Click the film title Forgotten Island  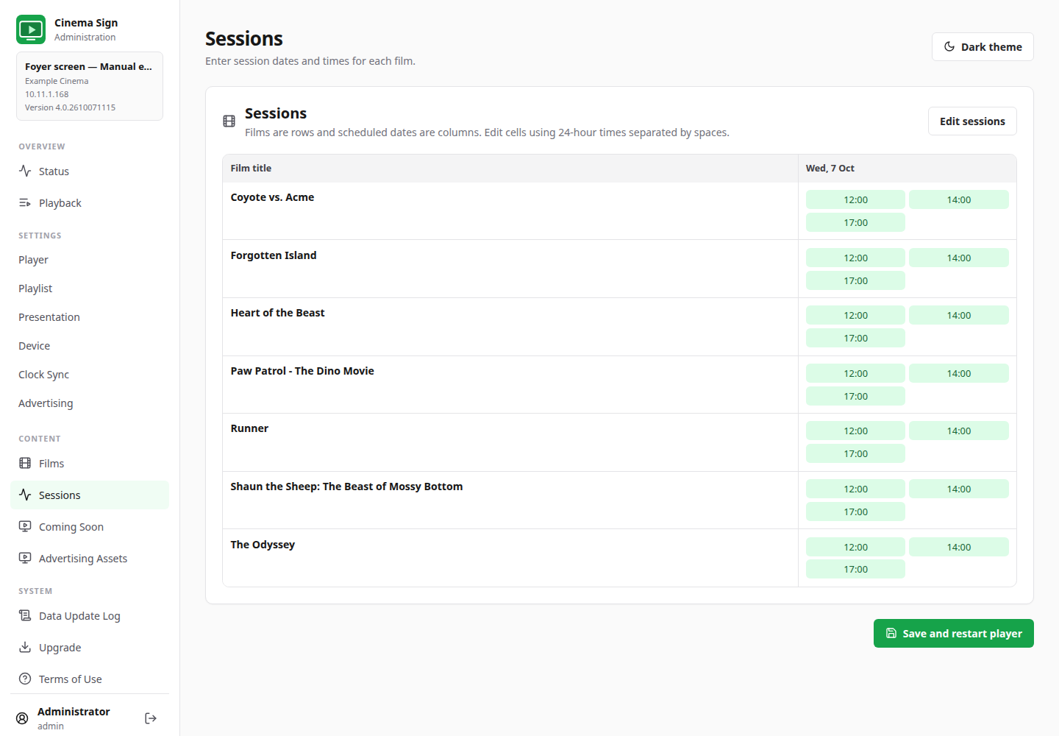click(274, 255)
